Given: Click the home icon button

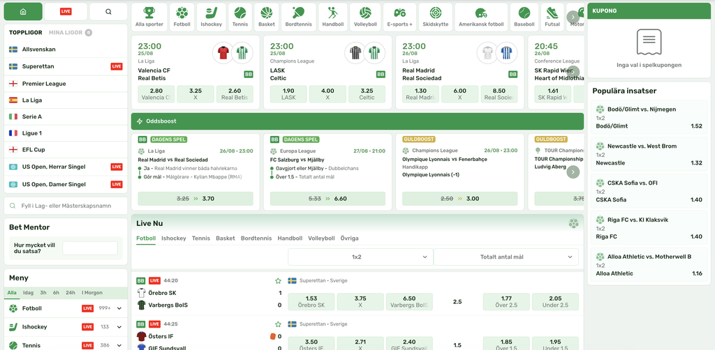Looking at the screenshot, I should [x=23, y=12].
